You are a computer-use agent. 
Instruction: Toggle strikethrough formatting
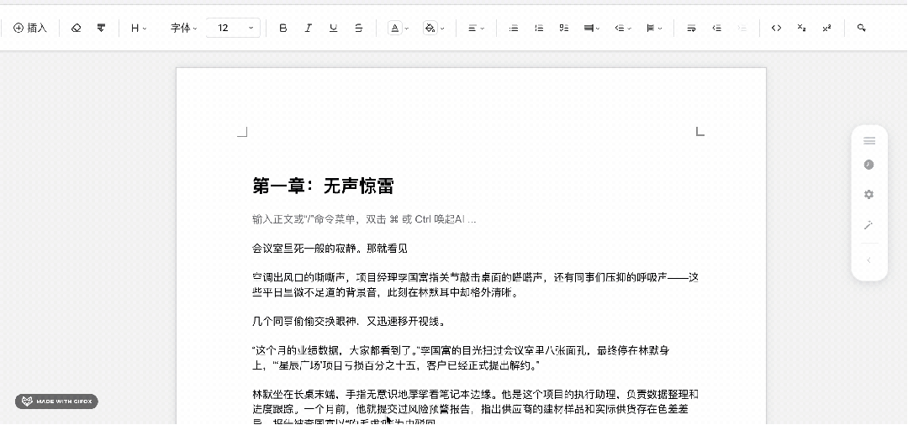click(x=359, y=28)
